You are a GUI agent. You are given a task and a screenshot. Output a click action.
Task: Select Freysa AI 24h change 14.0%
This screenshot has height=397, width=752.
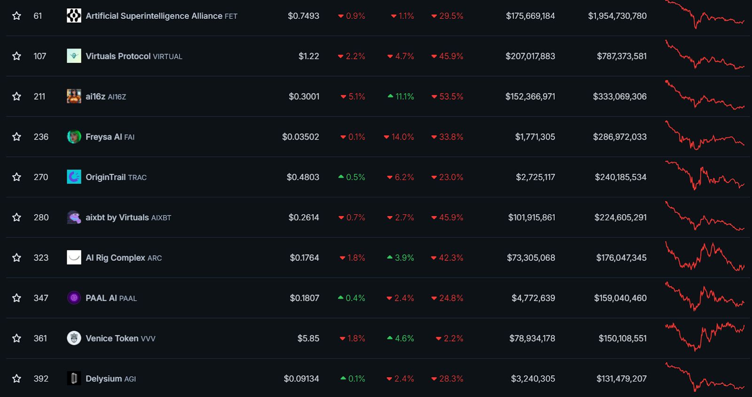(399, 137)
